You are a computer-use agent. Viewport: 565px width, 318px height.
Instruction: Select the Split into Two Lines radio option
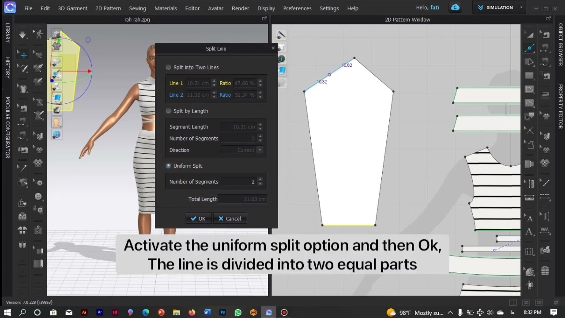pyautogui.click(x=168, y=67)
